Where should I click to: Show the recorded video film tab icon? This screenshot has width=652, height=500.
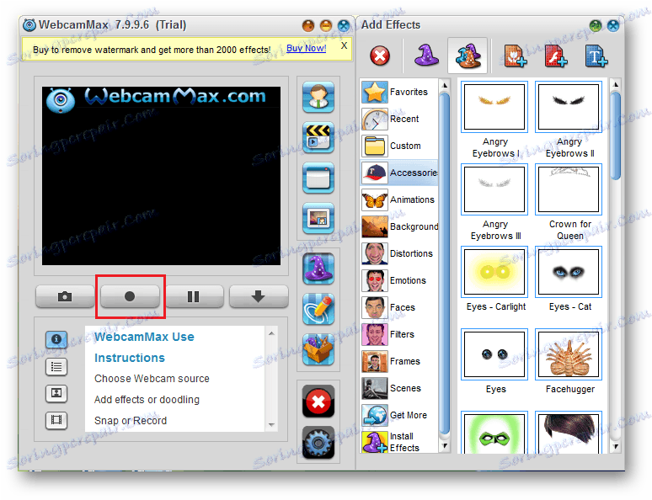click(x=56, y=420)
